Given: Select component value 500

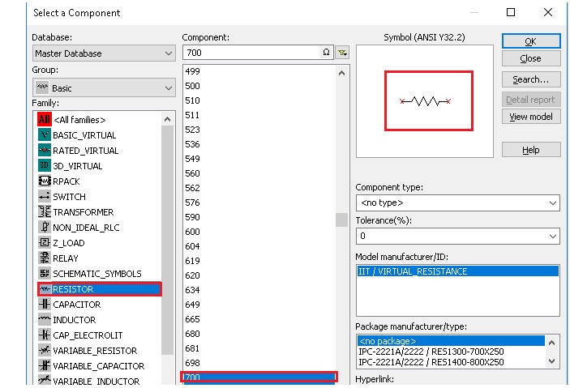Looking at the screenshot, I should tap(192, 86).
